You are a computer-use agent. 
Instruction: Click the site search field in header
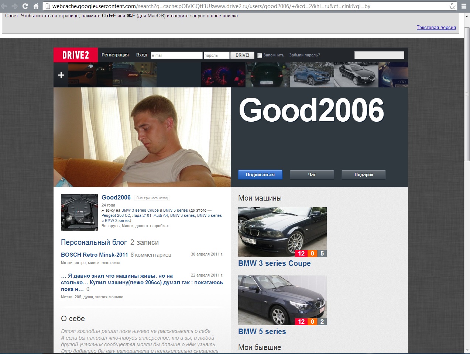[x=379, y=55]
